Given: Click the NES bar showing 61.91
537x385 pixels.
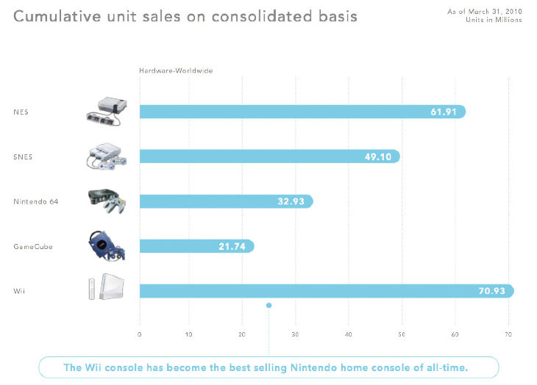Looking at the screenshot, I should click(x=302, y=112).
